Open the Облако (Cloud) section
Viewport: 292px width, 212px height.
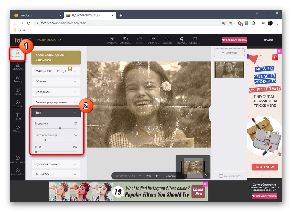[x=18, y=129]
